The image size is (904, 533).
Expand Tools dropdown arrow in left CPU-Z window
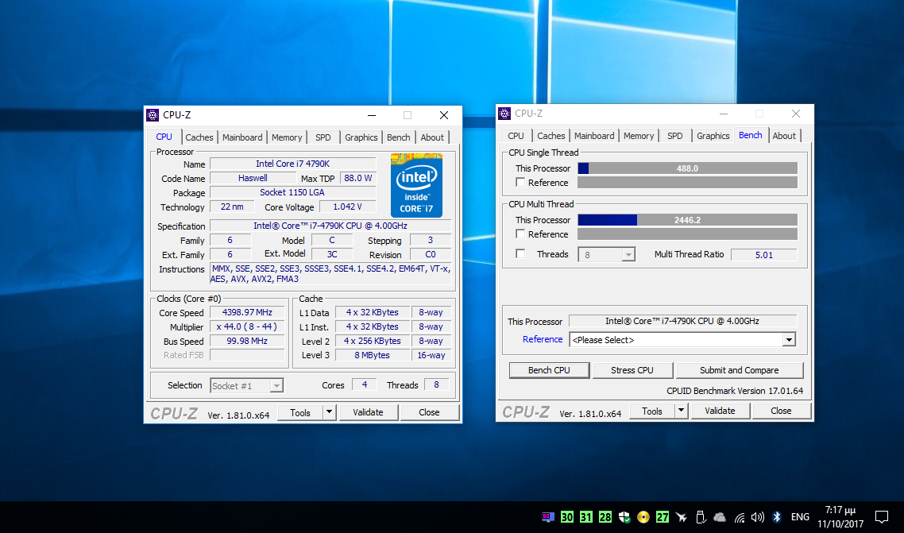329,412
